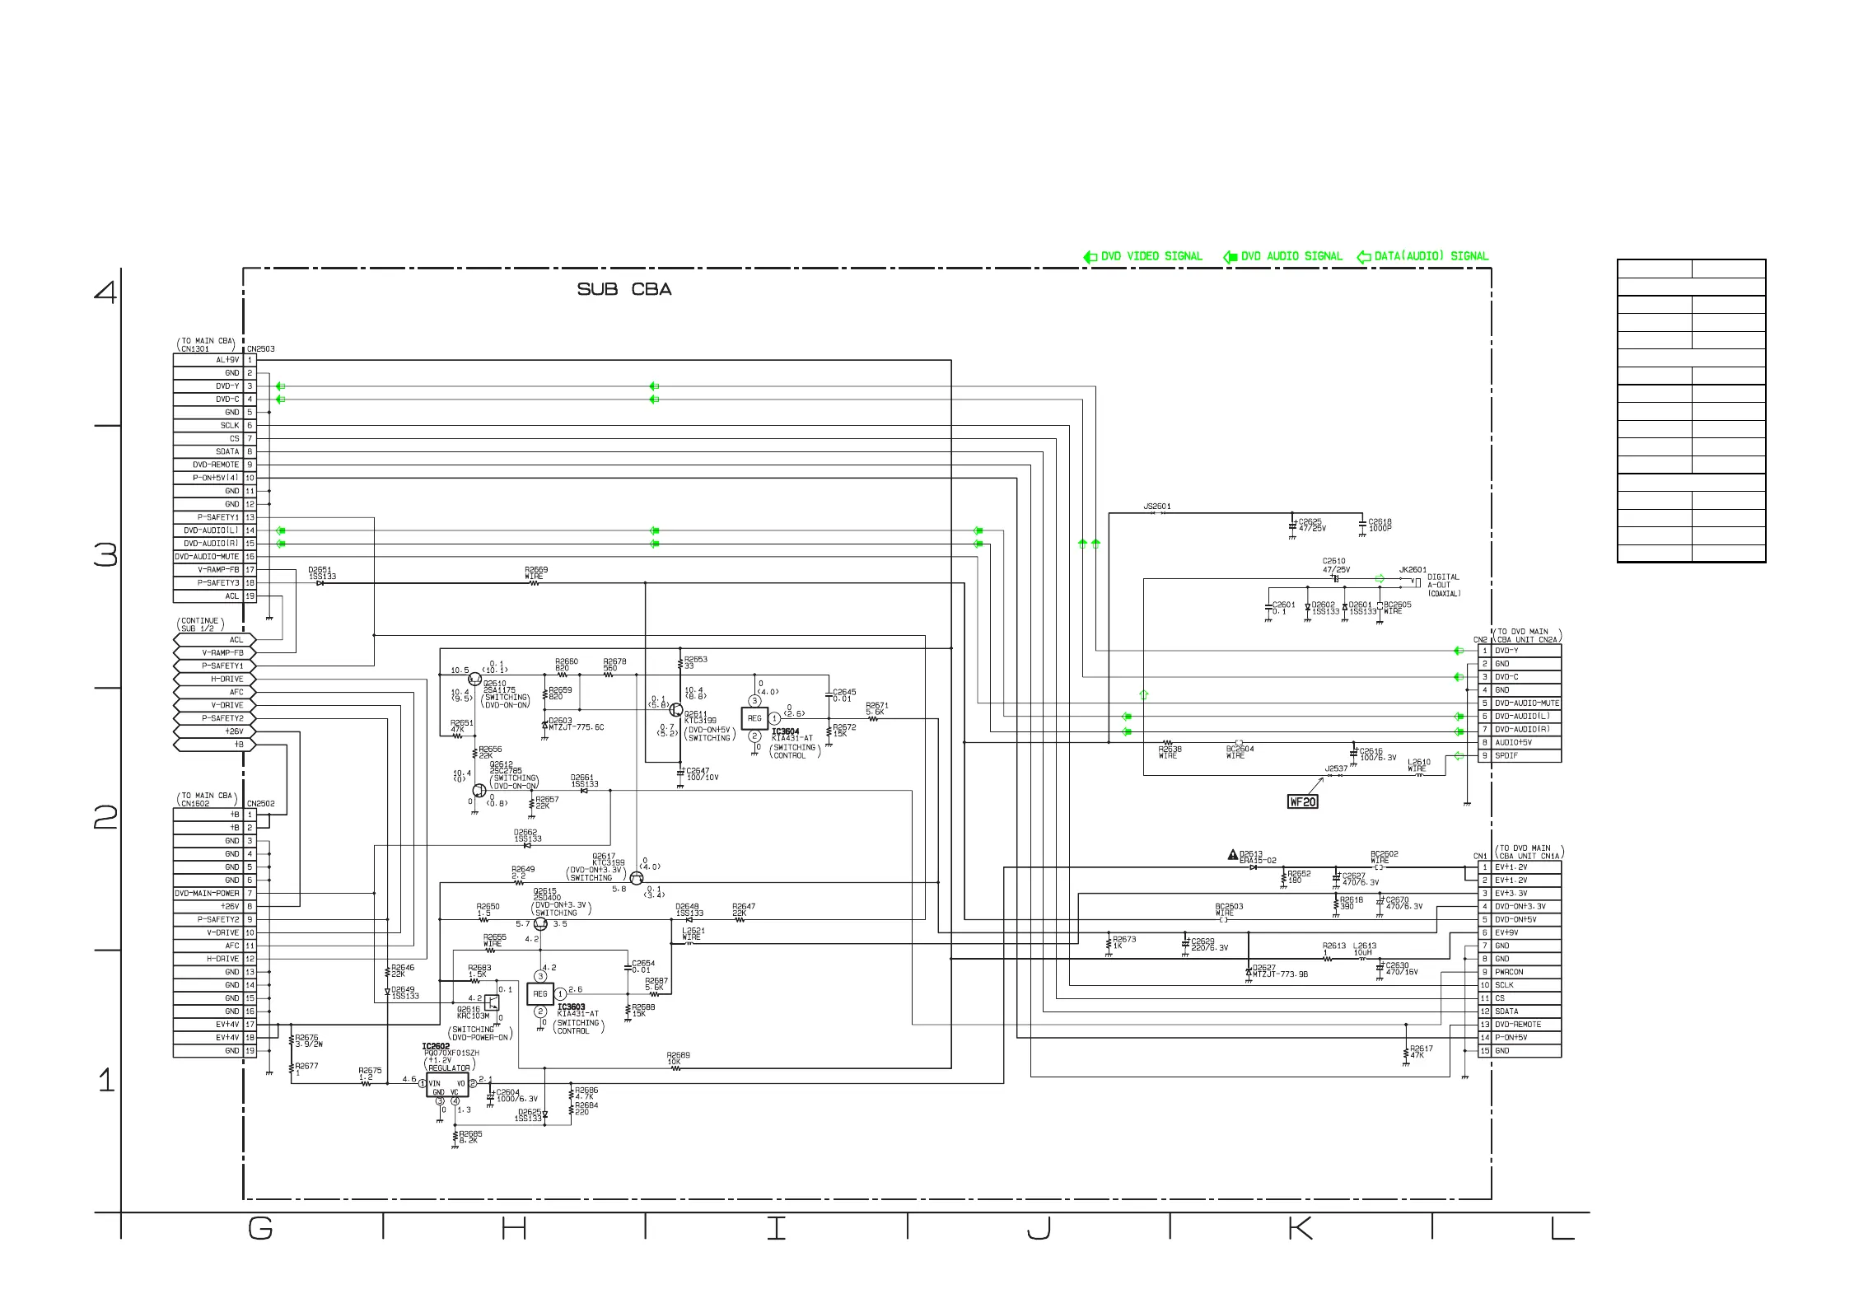Click the JK2601 coaxial jack symbol
This screenshot has height=1308, width=1868.
[x=1417, y=583]
